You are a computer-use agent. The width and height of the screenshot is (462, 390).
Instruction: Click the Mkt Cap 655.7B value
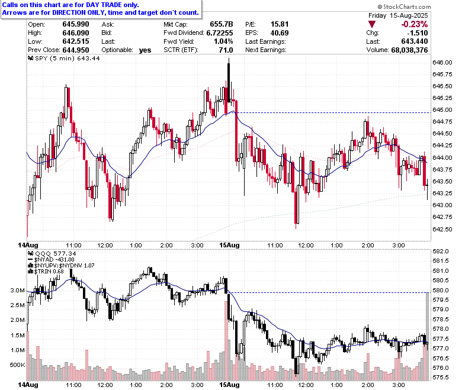click(x=222, y=24)
